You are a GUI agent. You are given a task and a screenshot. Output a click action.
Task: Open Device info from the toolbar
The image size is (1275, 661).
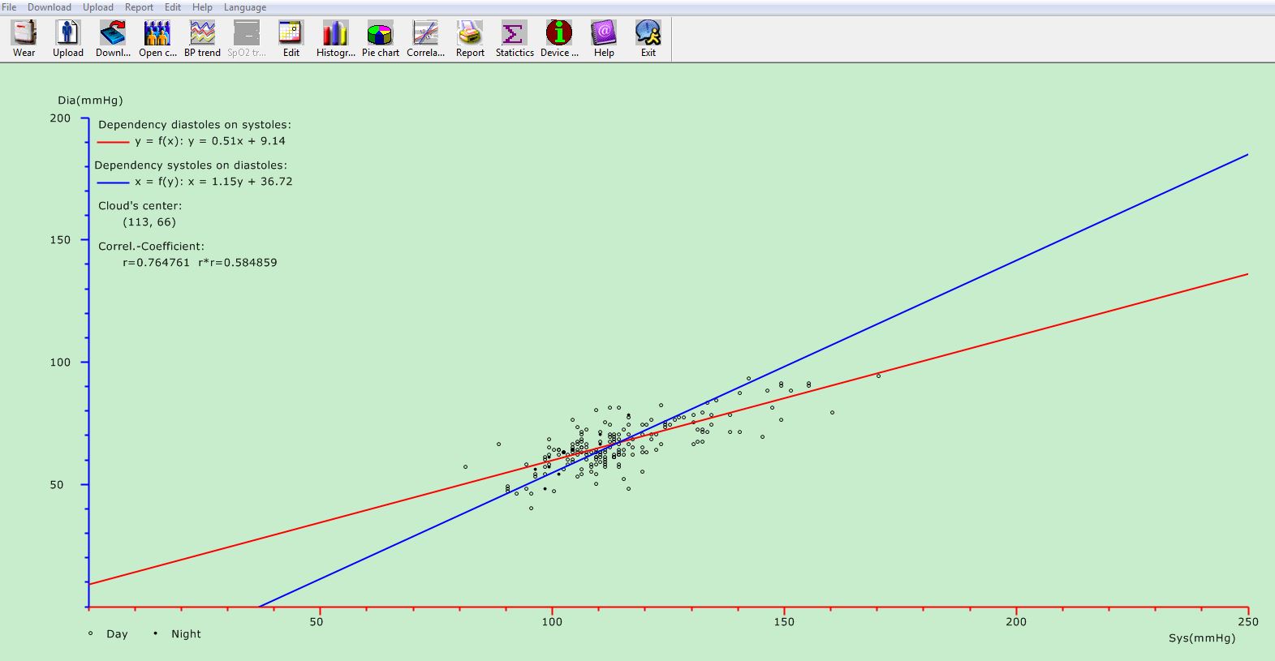[x=559, y=34]
